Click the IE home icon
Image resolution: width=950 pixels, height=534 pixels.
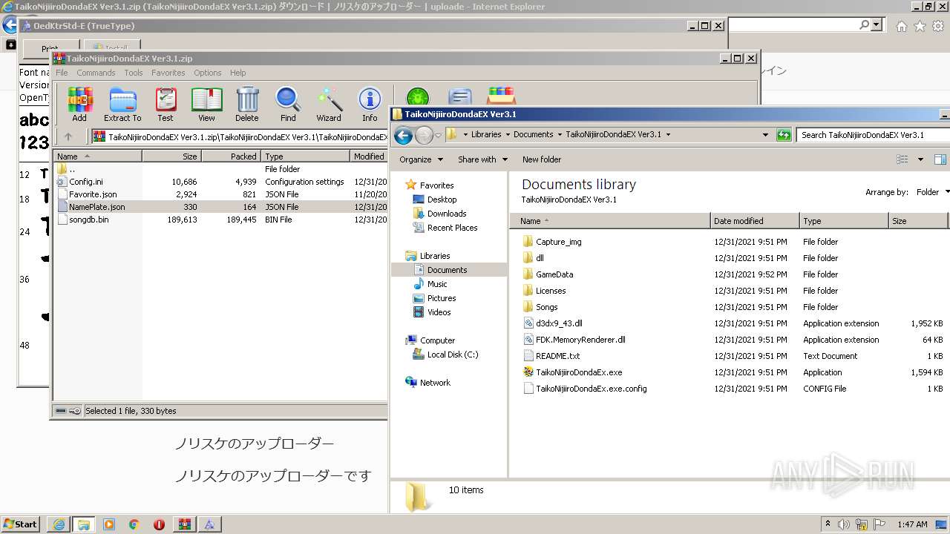click(x=901, y=26)
